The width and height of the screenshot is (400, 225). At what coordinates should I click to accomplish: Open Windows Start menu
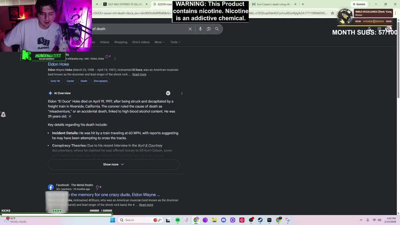click(112, 220)
